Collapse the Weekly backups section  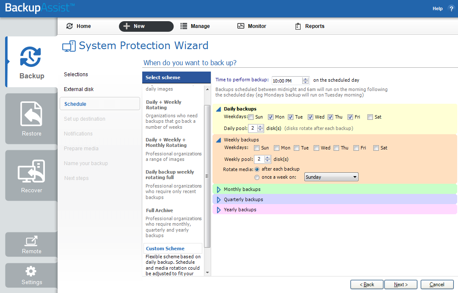click(x=218, y=140)
